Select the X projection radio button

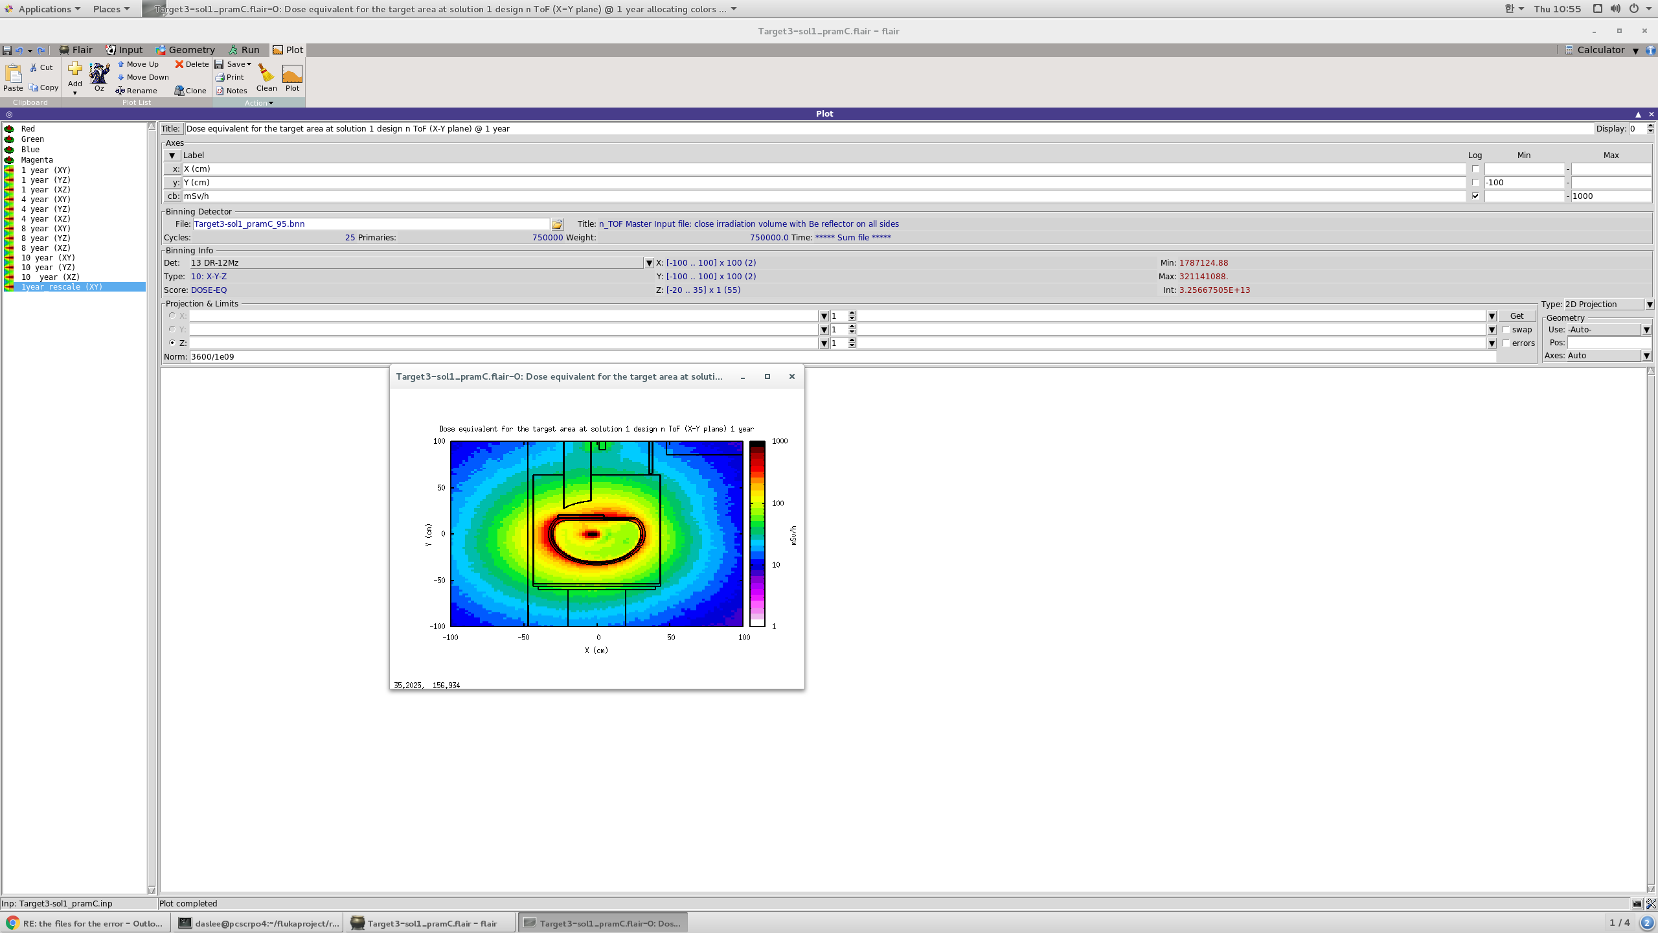[172, 316]
